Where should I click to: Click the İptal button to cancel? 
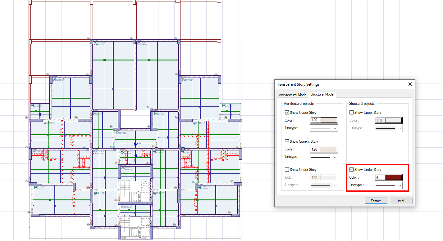401,201
